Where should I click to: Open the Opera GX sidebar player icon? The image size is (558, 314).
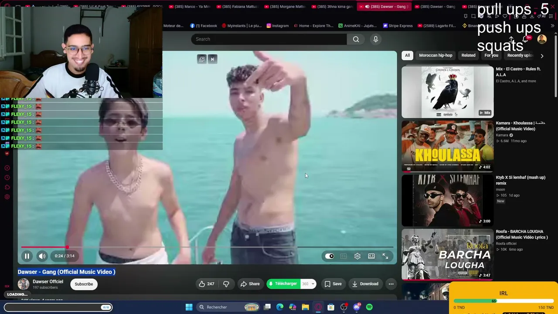(7, 168)
